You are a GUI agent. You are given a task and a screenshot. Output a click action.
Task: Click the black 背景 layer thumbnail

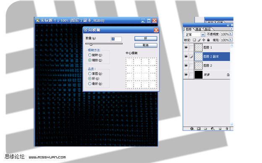click(x=199, y=74)
